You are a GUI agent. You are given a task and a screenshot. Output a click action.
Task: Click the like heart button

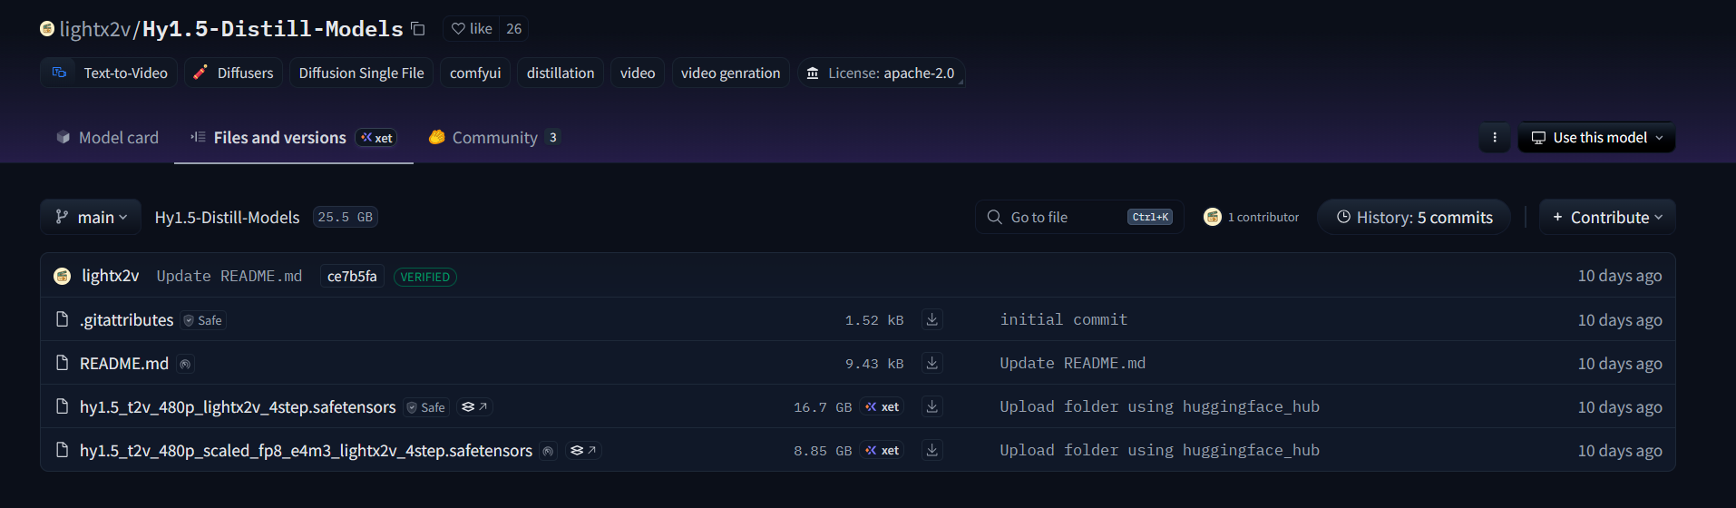click(x=472, y=29)
